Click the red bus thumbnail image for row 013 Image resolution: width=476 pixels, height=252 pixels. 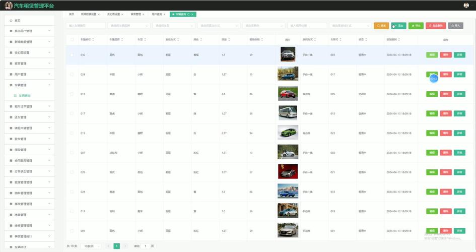288,93
